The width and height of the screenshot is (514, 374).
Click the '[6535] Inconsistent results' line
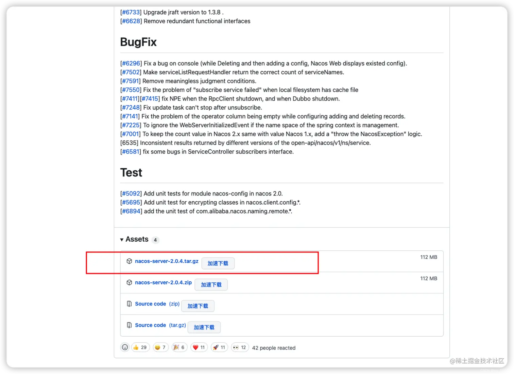coord(245,143)
